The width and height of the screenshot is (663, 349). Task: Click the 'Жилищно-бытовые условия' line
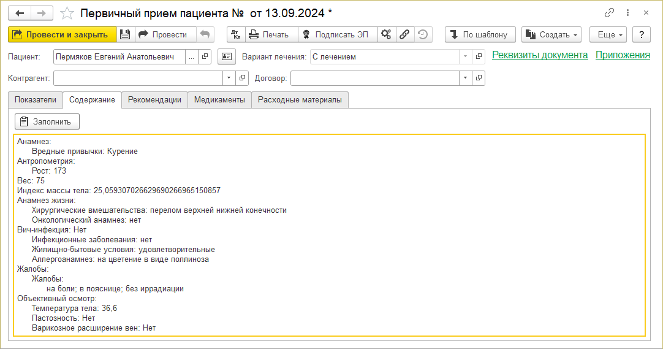coord(123,250)
